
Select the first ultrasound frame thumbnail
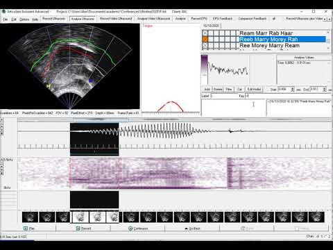tap(30, 217)
